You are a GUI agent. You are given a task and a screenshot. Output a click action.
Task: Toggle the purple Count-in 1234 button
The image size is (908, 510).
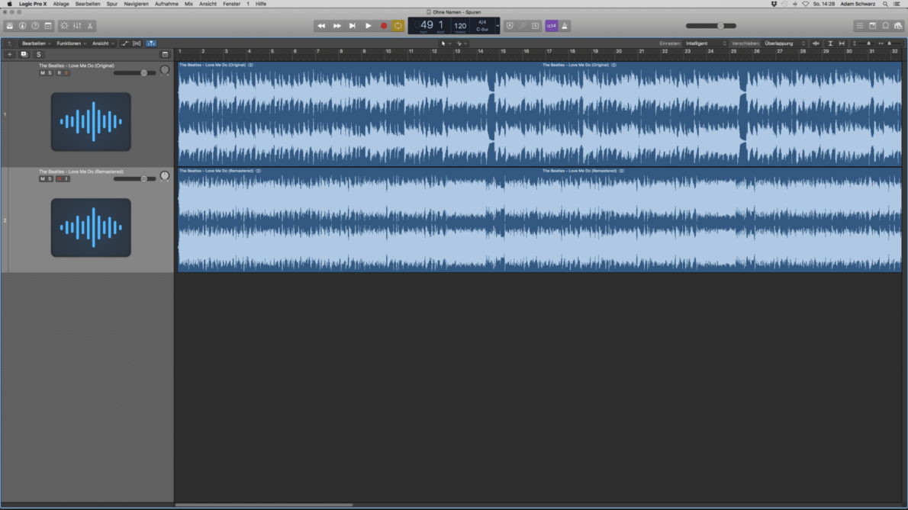[x=551, y=26]
